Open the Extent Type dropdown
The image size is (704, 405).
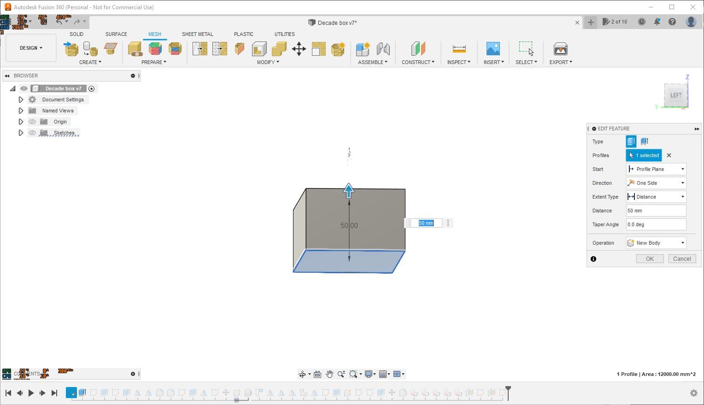click(656, 197)
